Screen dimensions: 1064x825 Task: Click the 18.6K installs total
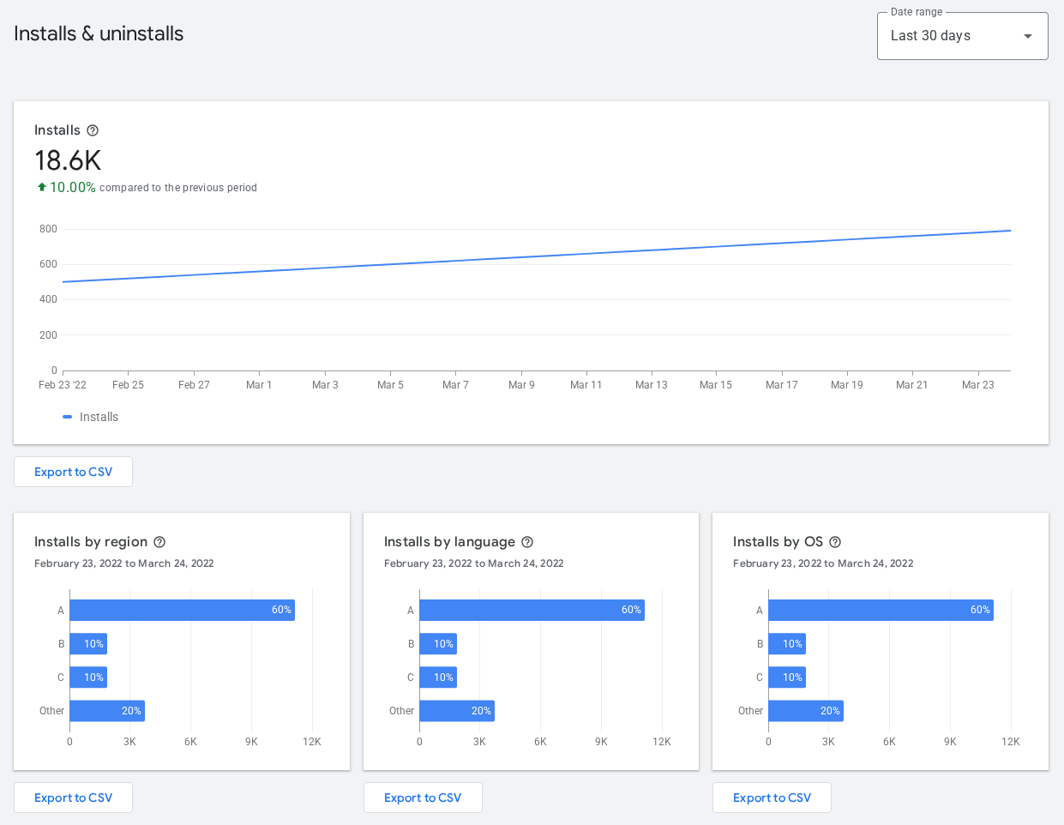pos(68,160)
